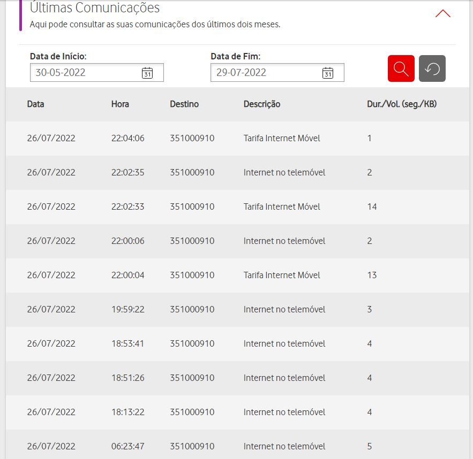This screenshot has height=459, width=473.
Task: Open the calendar for Data de Início
Action: coord(147,73)
